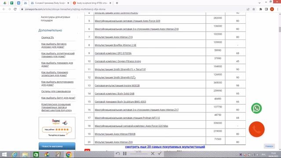This screenshot has height=158, width=281.
Task: Open the Oxygen Fitness Irving link
Action: point(118,61)
